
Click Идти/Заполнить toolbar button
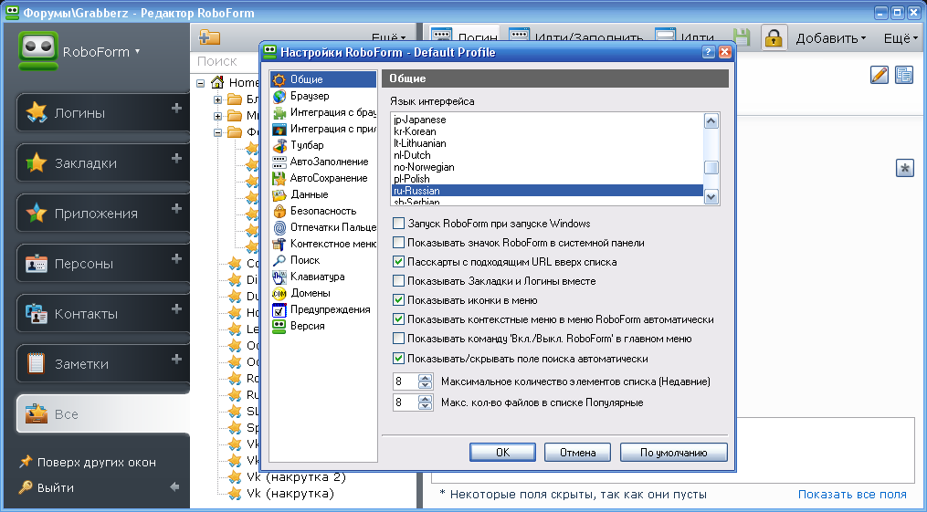point(575,37)
